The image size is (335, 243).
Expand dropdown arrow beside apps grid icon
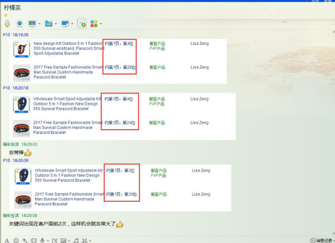pos(101,24)
